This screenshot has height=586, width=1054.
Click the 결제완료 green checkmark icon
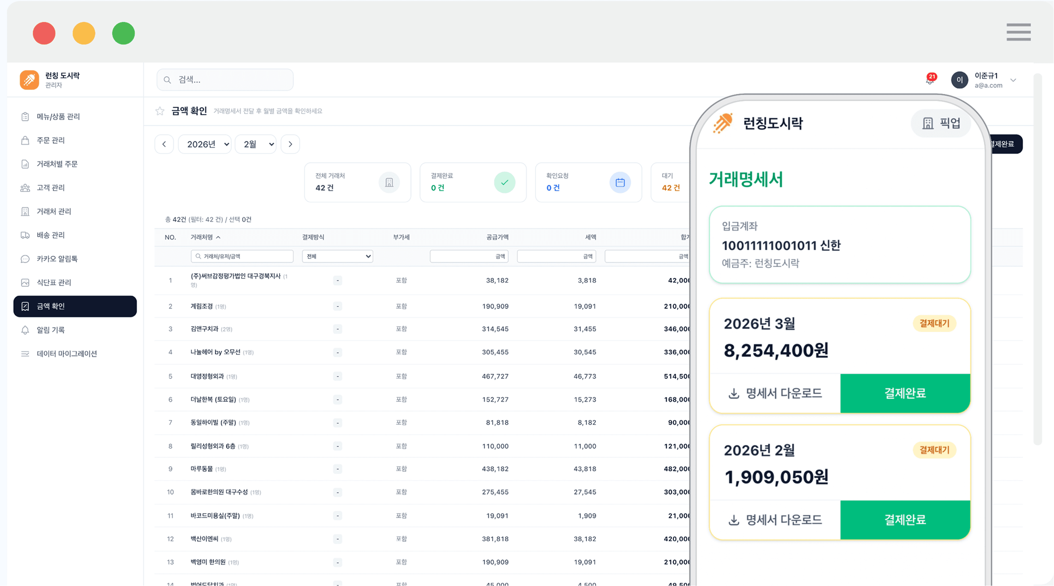coord(504,182)
